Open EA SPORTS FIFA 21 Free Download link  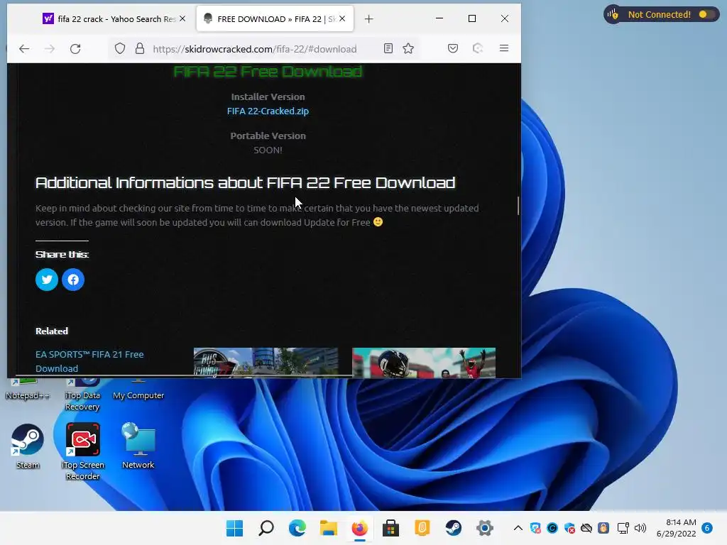(x=89, y=361)
